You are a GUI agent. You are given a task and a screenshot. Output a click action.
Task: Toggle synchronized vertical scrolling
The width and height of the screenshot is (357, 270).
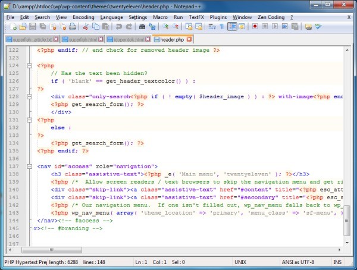click(189, 27)
